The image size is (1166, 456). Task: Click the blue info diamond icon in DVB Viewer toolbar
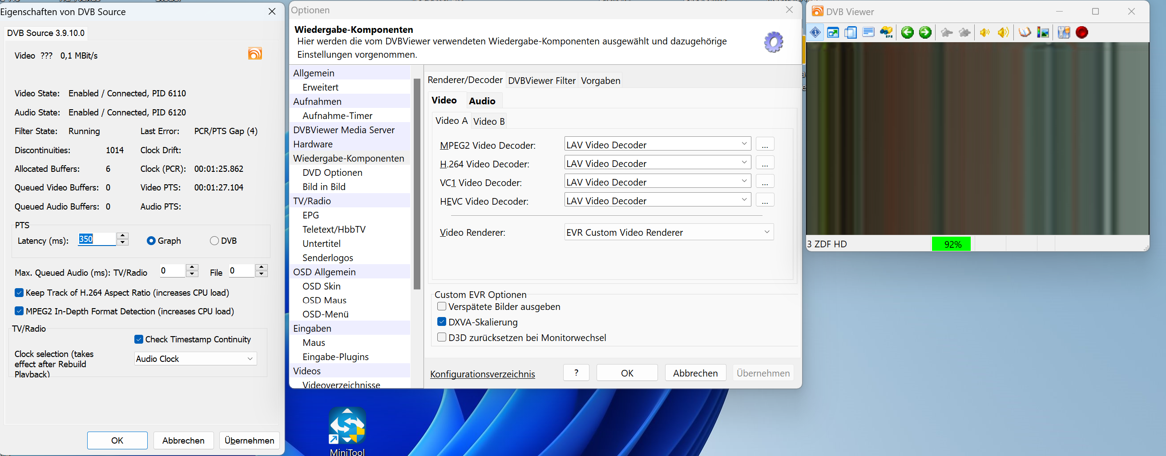click(815, 32)
